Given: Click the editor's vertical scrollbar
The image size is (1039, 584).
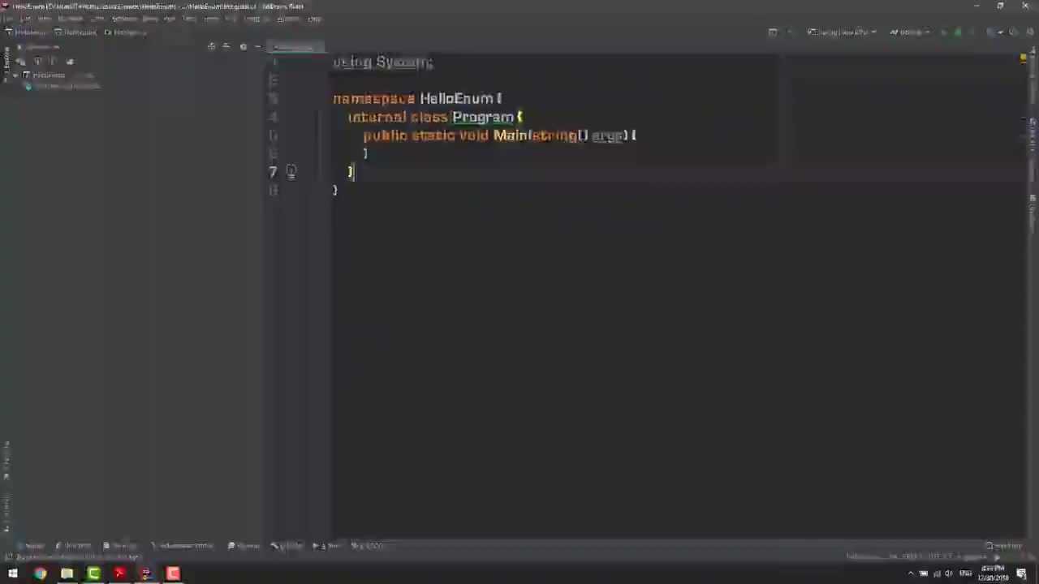Looking at the screenshot, I should [x=1023, y=296].
